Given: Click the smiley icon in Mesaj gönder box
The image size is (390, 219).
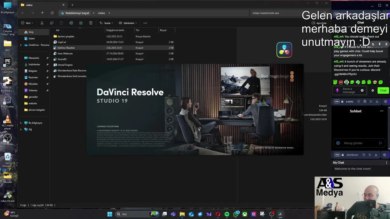Looking at the screenshot, I should point(338,143).
